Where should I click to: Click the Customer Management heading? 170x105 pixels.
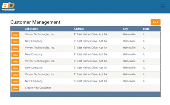click(35, 22)
